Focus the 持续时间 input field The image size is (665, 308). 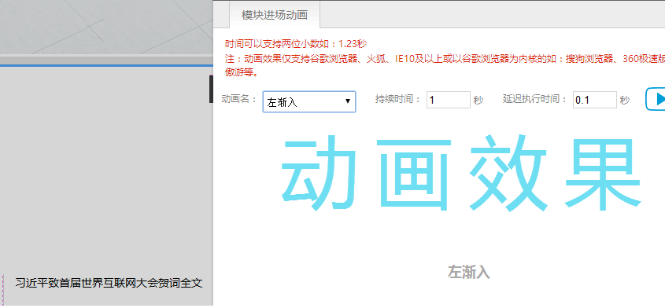pos(449,100)
